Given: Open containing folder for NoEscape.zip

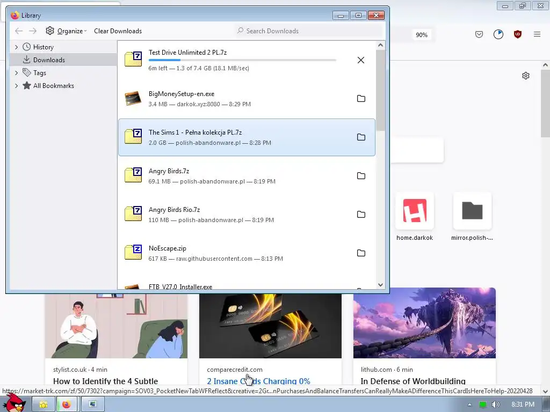Looking at the screenshot, I should click(x=361, y=253).
